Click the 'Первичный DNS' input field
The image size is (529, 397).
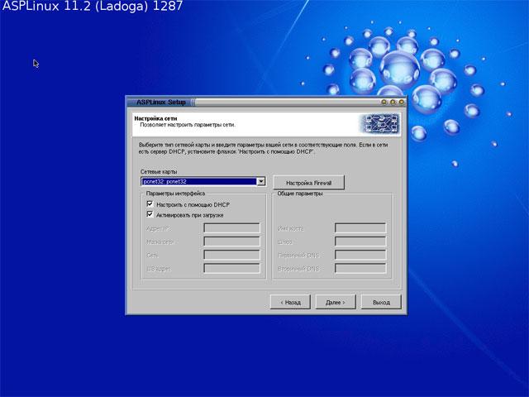360,255
